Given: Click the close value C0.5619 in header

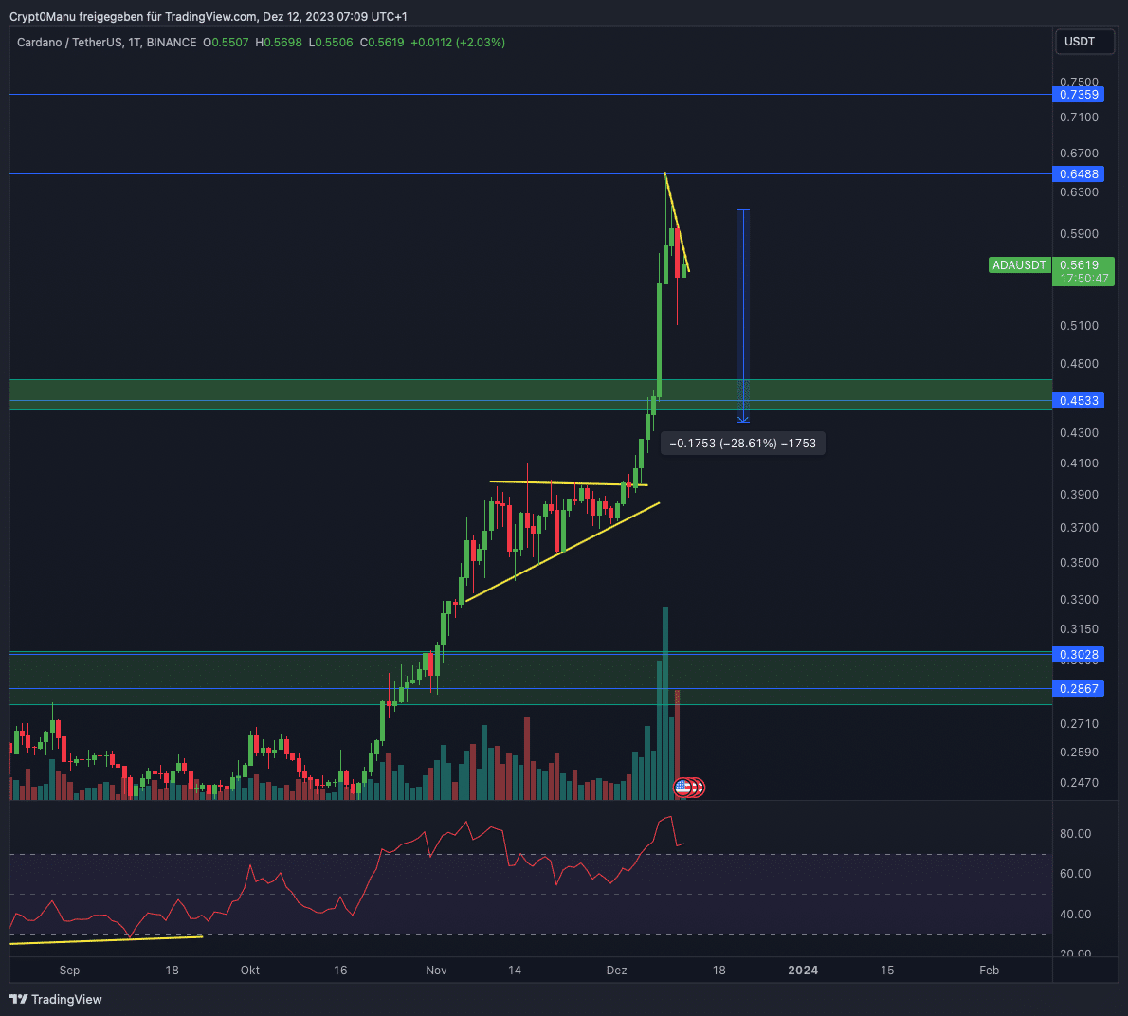Looking at the screenshot, I should (382, 43).
